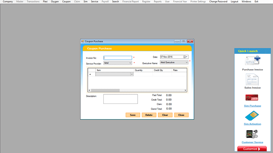Click the grid horizontal scrollbar thumb
Screen dimensions: 273x153
(105, 90)
